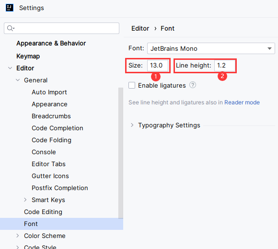278x249 pixels.
Task: Collapse the General tree node
Action: pyautogui.click(x=18, y=80)
